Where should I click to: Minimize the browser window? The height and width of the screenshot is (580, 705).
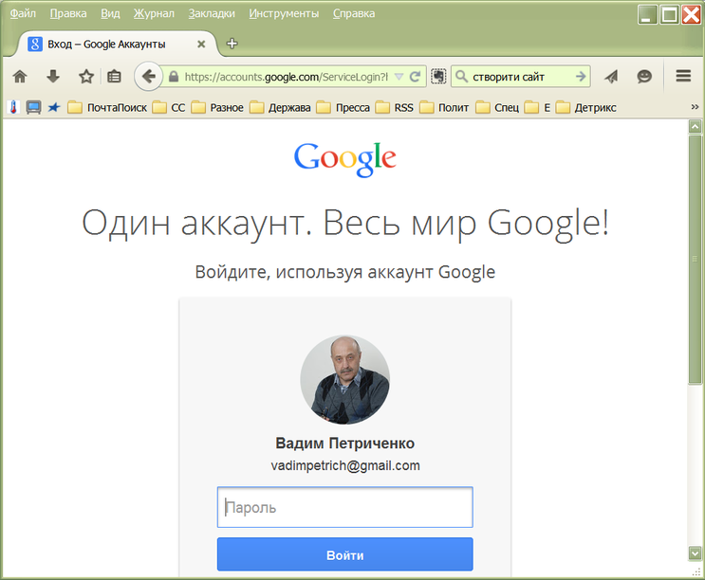(x=647, y=14)
